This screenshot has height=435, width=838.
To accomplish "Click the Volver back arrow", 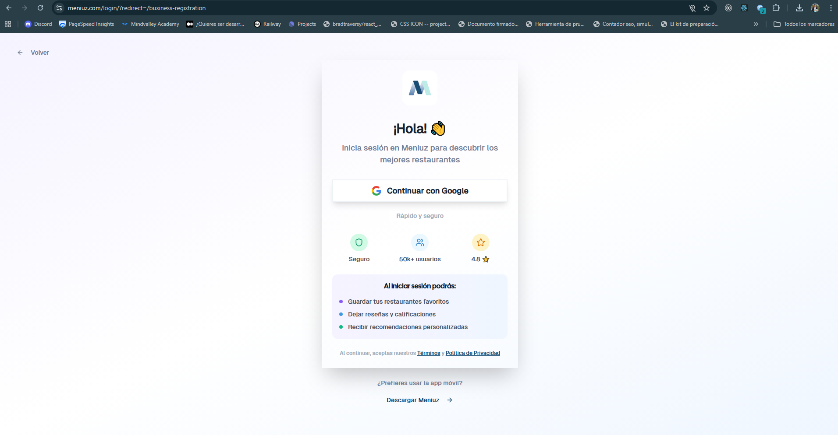I will [20, 52].
